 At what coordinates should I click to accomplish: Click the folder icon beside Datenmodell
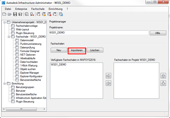(x=17, y=40)
